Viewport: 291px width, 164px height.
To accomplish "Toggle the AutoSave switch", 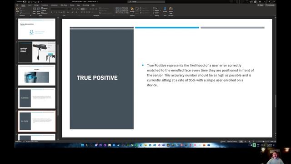I will [x=24, y=2].
